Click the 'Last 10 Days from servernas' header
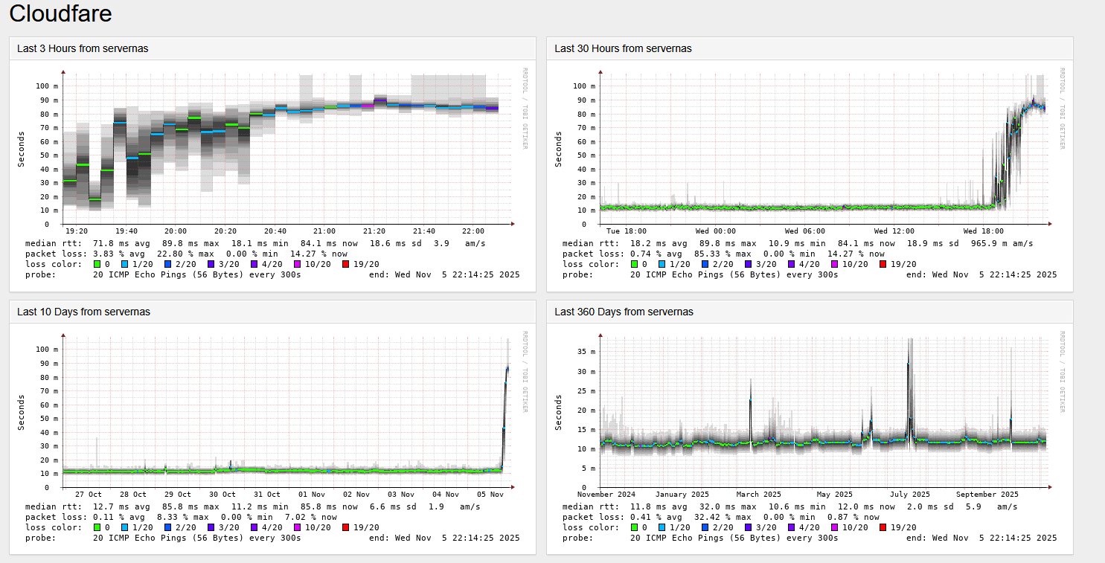The image size is (1105, 563). 83,312
